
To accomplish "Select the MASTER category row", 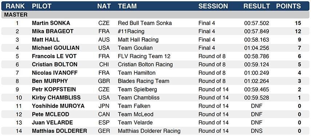I will point(155,15).
